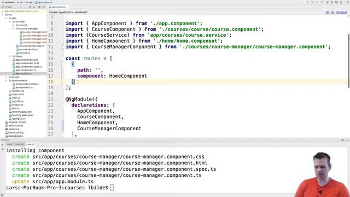Select test.ts in project tree
This screenshot has width=350, height=197.
(x=14, y=108)
